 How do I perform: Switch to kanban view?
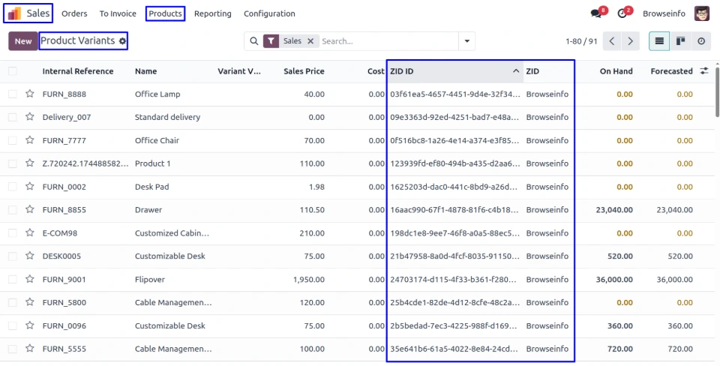coord(680,41)
